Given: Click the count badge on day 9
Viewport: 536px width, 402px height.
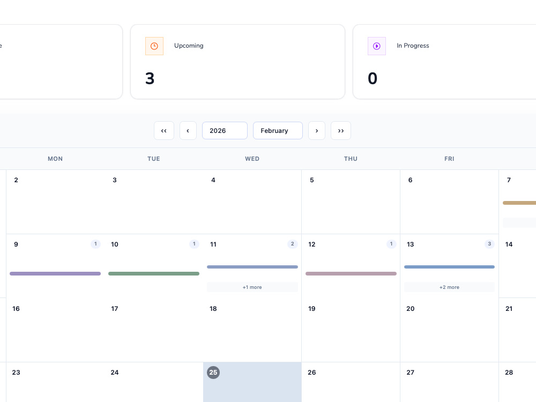Looking at the screenshot, I should coord(95,244).
